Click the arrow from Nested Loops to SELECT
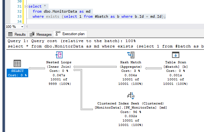 pos(37,68)
